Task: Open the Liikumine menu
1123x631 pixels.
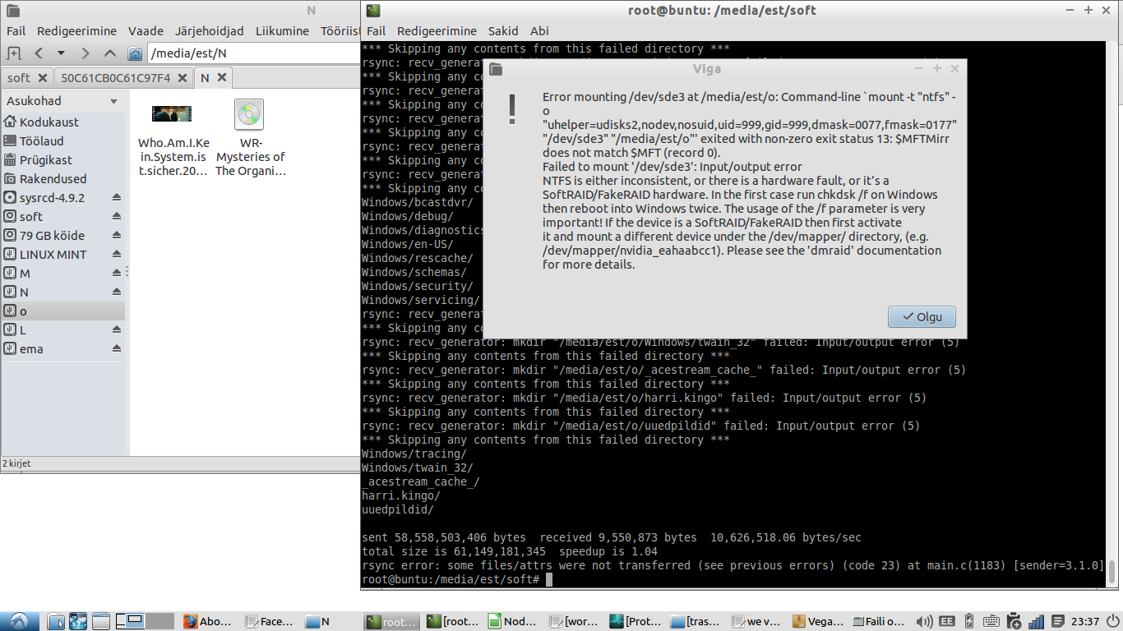Action: (282, 31)
